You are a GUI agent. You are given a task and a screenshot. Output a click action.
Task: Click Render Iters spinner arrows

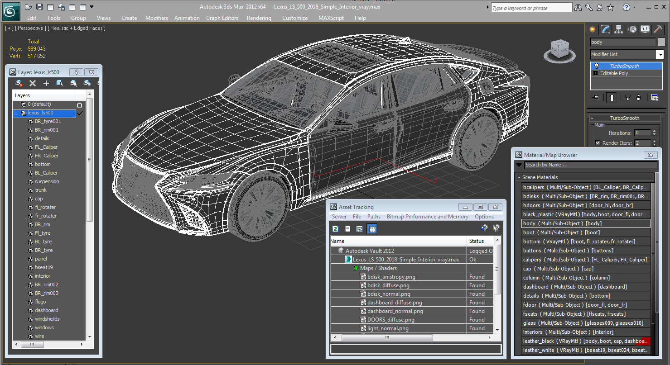coord(654,143)
